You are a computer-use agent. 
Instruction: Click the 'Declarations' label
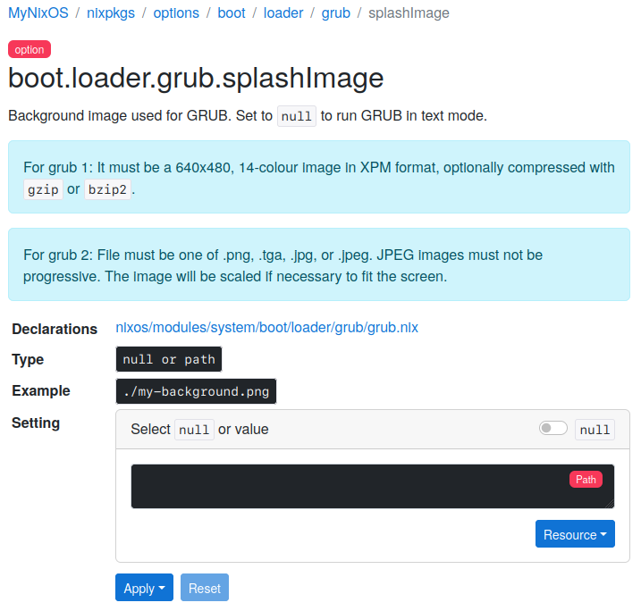[55, 329]
